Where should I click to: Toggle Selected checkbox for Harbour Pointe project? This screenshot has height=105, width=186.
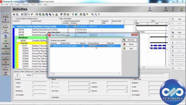click(83, 46)
